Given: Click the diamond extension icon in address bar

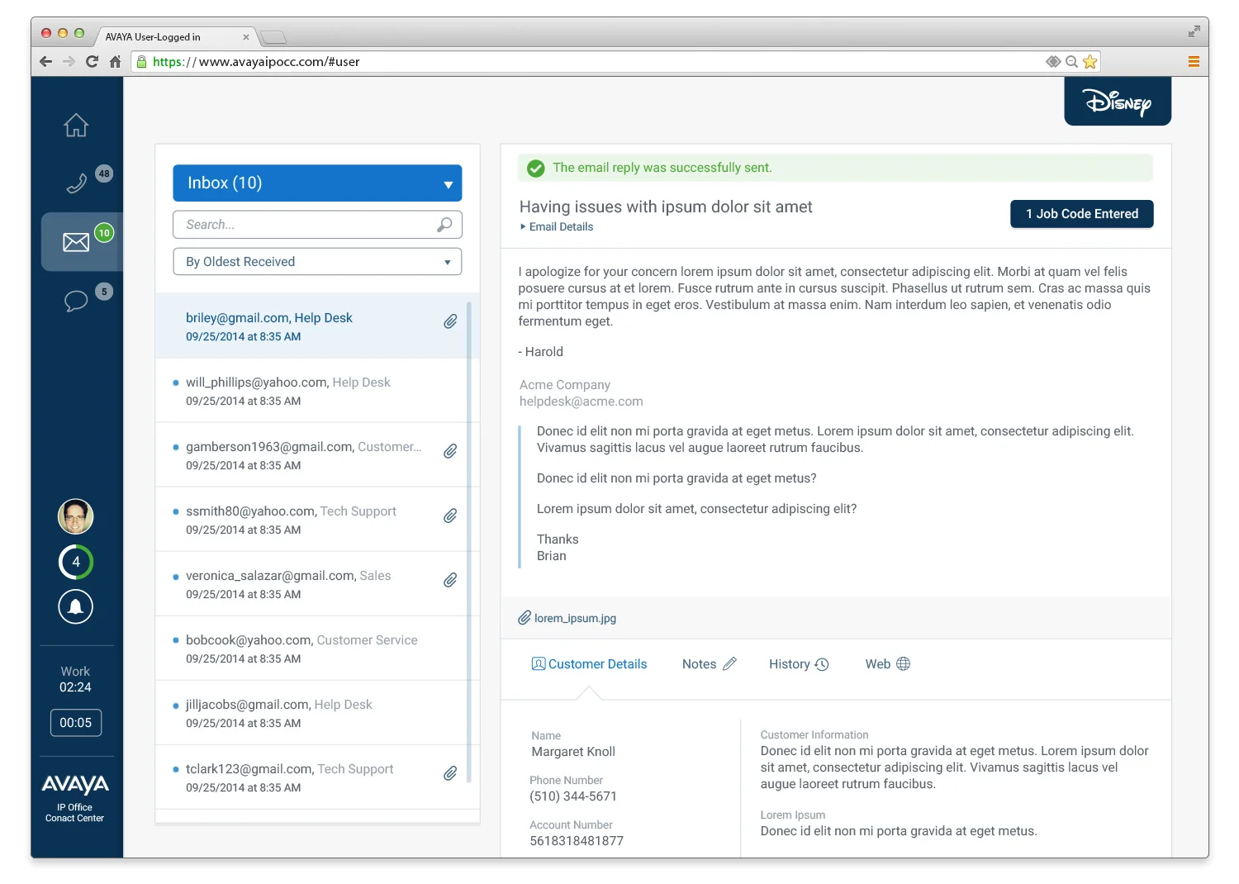Looking at the screenshot, I should click(1052, 61).
